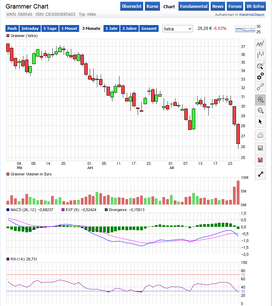Image resolution: width=272 pixels, height=306 pixels.
Task: Activate the zoom out magnifier tool
Action: (260, 111)
